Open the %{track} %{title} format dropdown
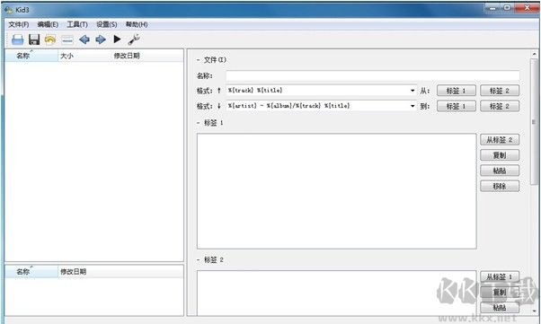Screen dimensions: 541x324 click(412, 91)
